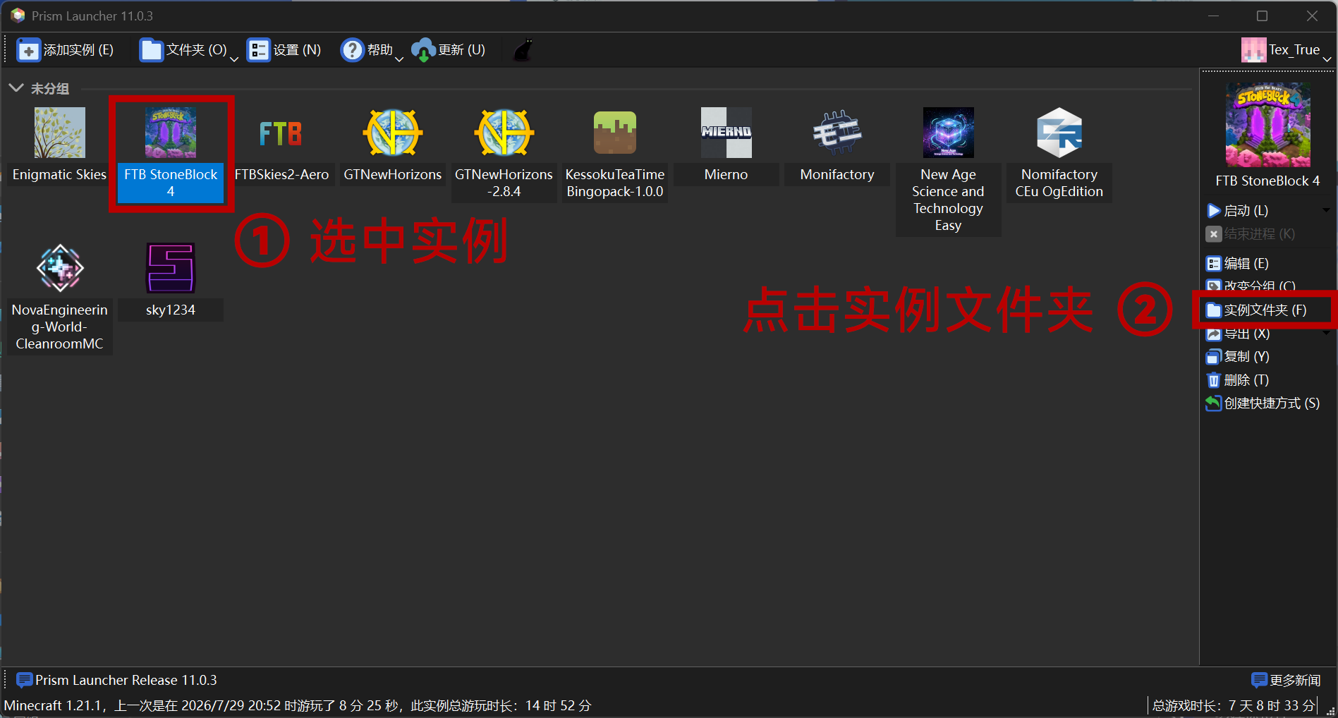The width and height of the screenshot is (1338, 718).
Task: Click the GTNewHorizons-2.8.4 label text
Action: pyautogui.click(x=504, y=183)
